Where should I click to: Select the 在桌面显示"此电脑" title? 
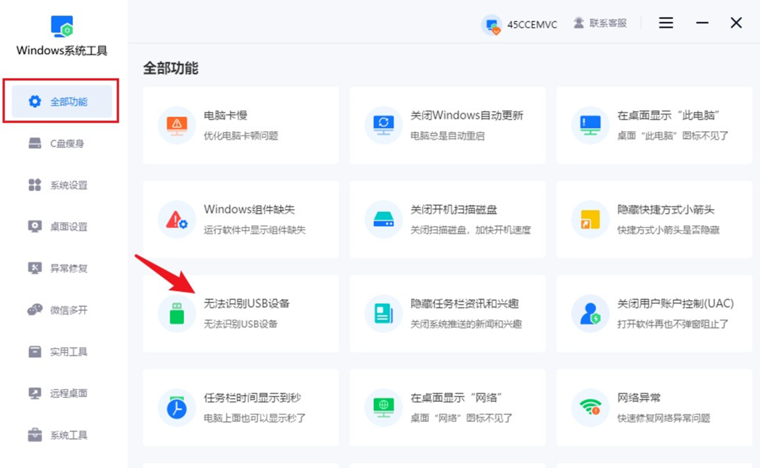coord(668,115)
